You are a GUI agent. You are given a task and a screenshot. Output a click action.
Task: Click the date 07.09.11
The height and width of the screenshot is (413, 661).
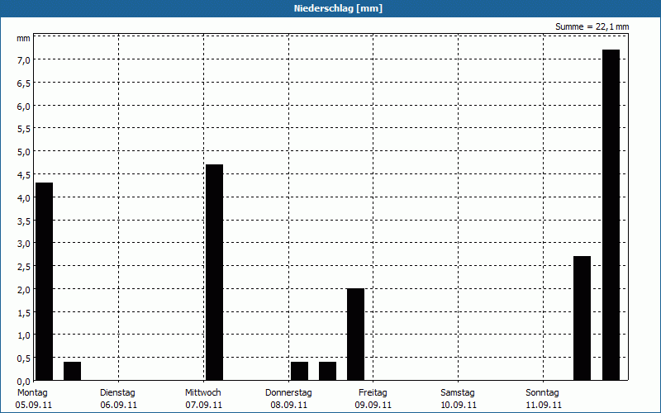click(x=203, y=406)
